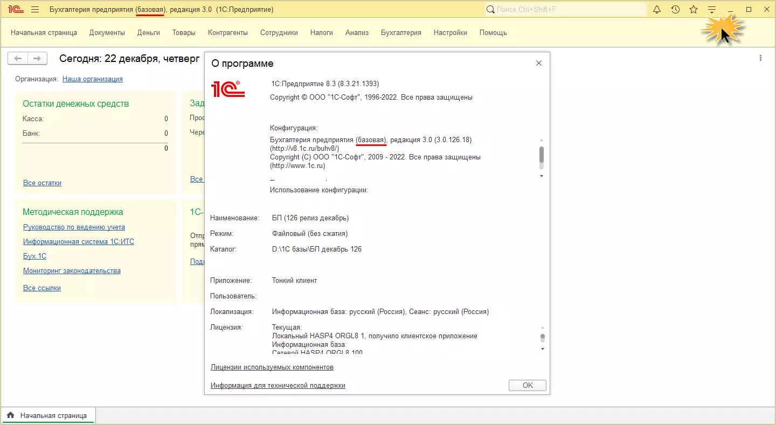Open the Контрагенты menu
Viewport: 776px width, 425px height.
click(228, 32)
